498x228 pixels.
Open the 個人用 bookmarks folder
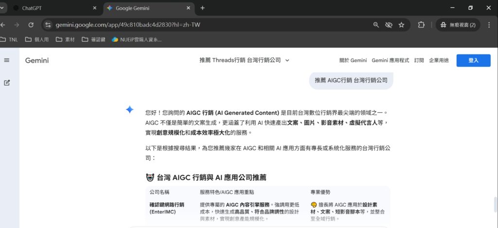pos(37,40)
